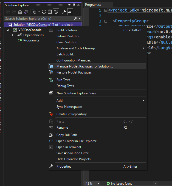Click the Open in Terminal icon
Viewport: 172px width, 186px height.
click(x=51, y=147)
